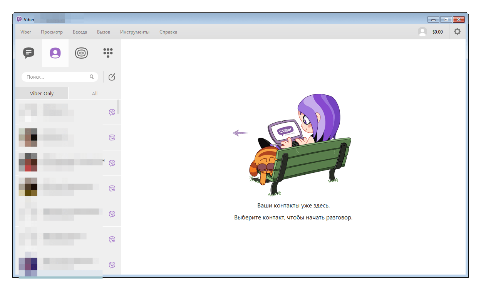Click the Viber icon of first contact
The height and width of the screenshot is (290, 481).
tap(112, 112)
